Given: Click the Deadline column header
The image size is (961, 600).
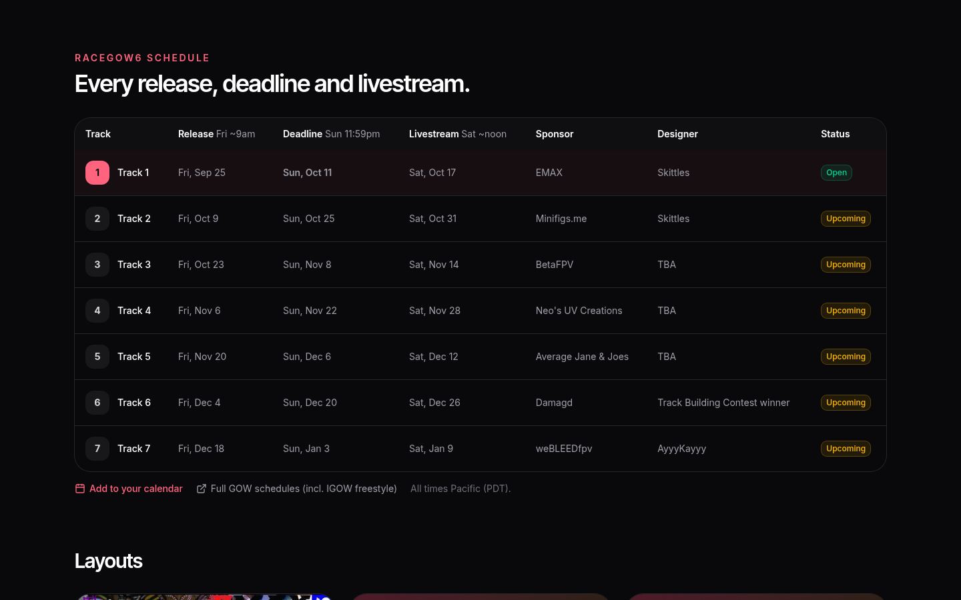Looking at the screenshot, I should (x=331, y=134).
